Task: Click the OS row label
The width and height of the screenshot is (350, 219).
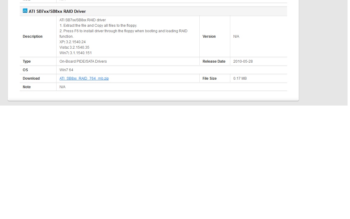Action: [25, 70]
